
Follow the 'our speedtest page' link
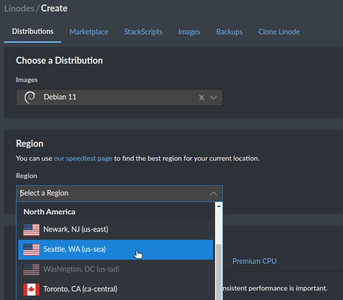click(83, 158)
